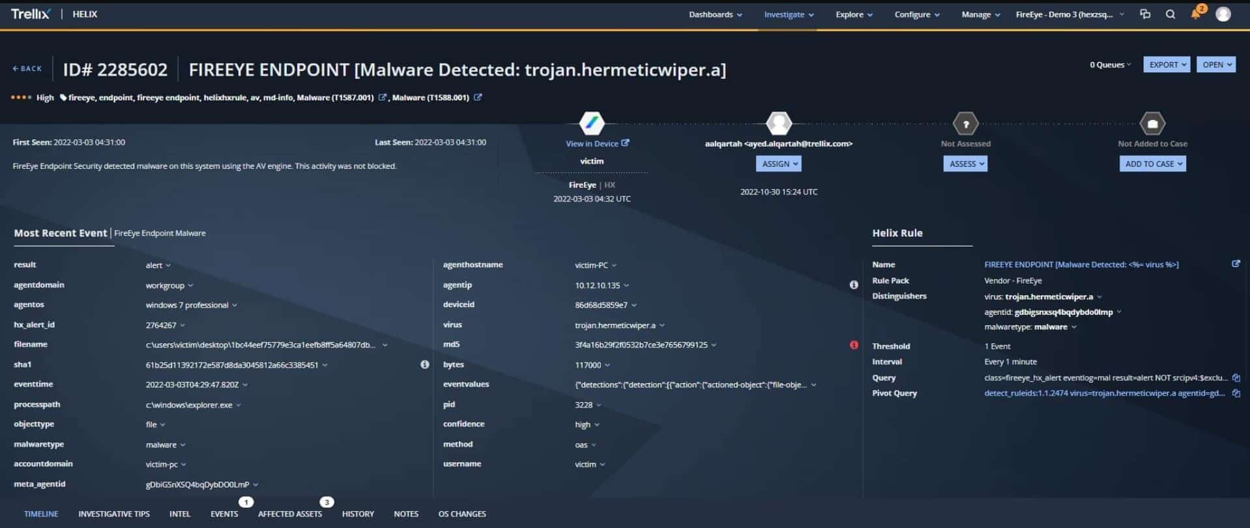Expand the agentdomain workgroup chevron

pos(190,286)
